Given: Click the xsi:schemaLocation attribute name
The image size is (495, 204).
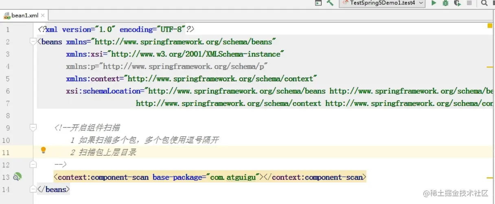Looking at the screenshot, I should 103,91.
